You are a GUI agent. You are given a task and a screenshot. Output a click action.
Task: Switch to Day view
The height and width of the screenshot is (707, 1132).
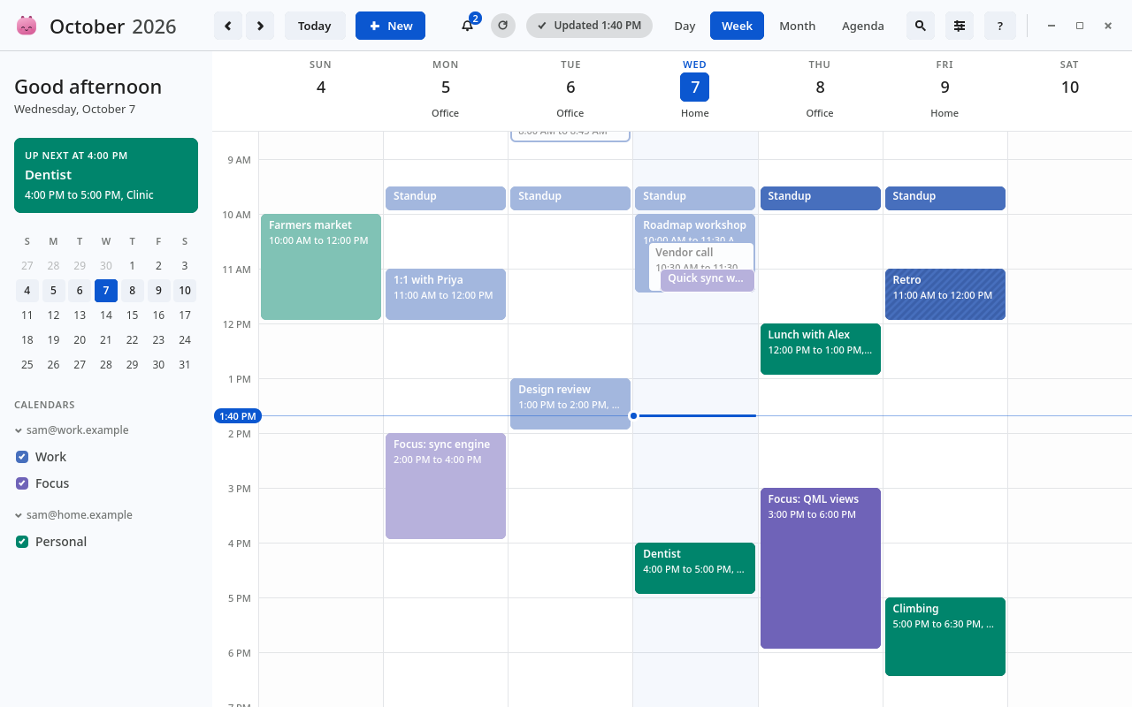pos(685,26)
